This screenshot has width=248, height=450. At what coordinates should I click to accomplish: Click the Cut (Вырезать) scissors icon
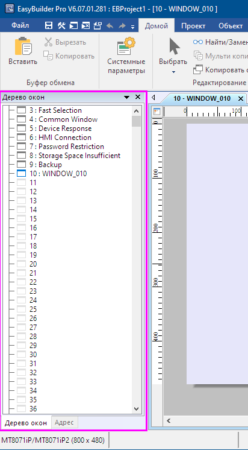(48, 42)
